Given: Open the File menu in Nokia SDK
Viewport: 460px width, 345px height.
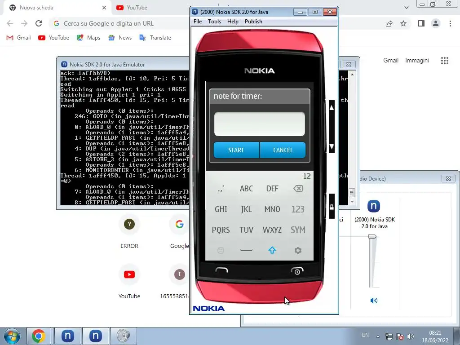Looking at the screenshot, I should tap(198, 22).
